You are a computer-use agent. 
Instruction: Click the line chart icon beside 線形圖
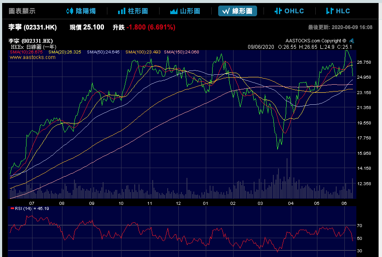226,11
